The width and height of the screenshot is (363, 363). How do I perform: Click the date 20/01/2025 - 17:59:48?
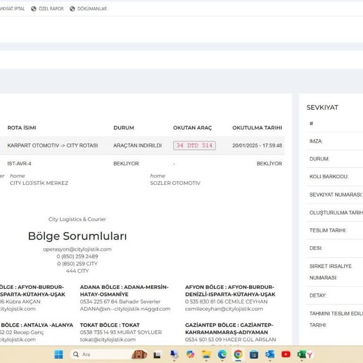tap(257, 146)
